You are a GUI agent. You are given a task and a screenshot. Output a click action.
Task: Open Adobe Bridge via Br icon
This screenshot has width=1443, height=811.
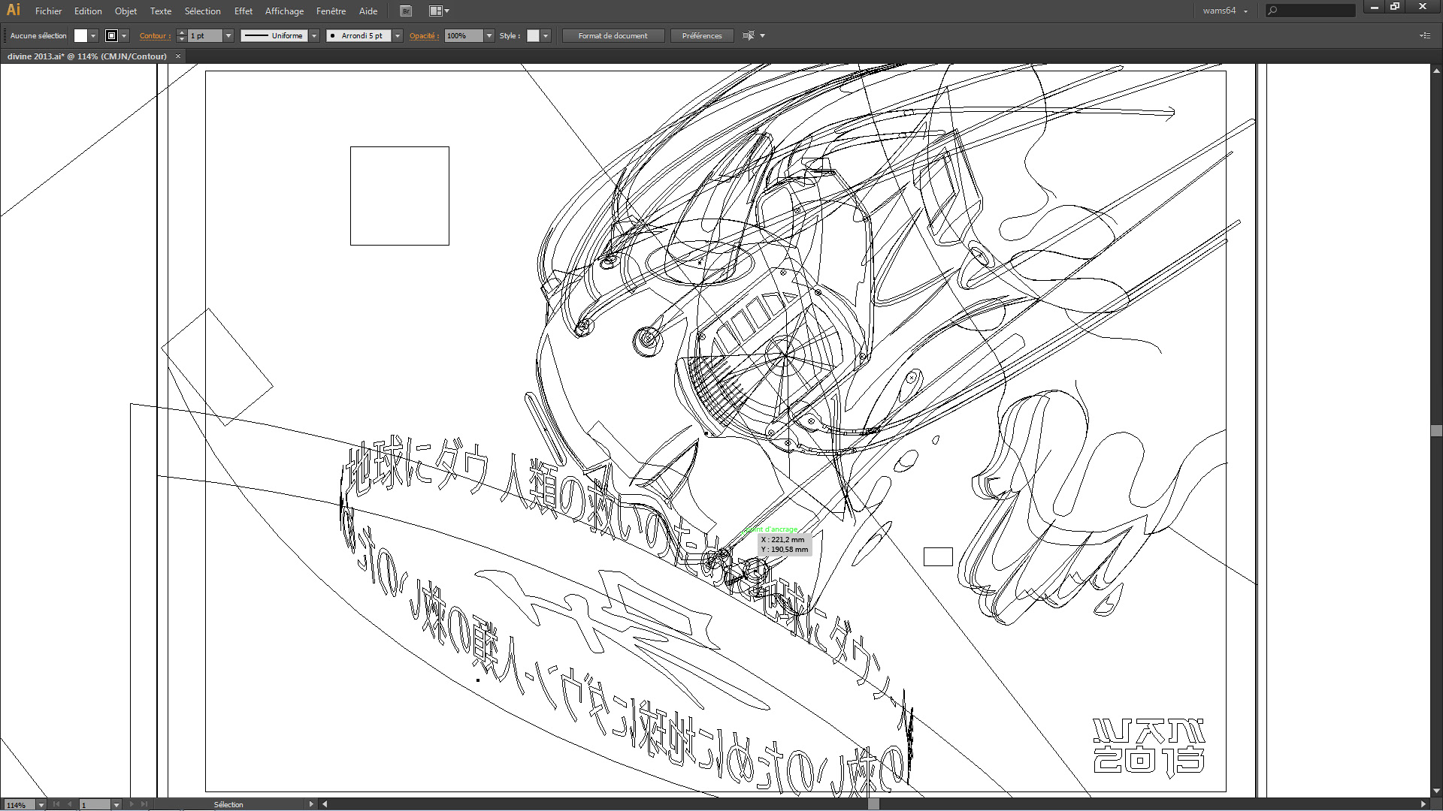pyautogui.click(x=406, y=11)
